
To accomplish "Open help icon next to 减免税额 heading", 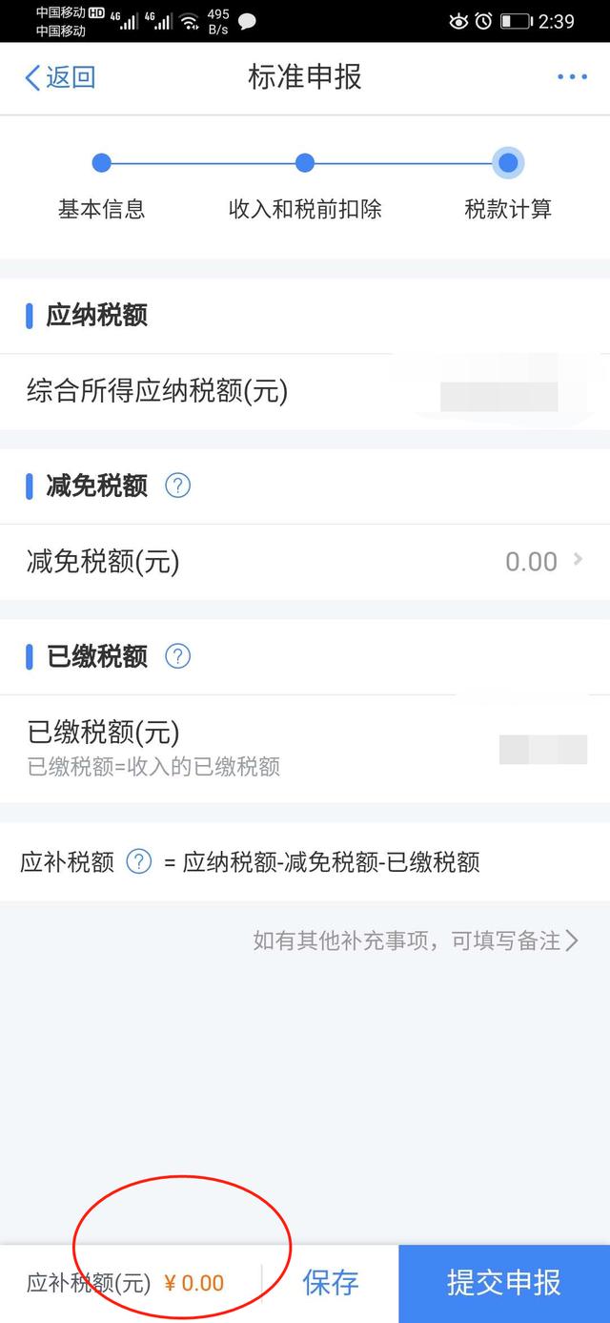I will (178, 486).
